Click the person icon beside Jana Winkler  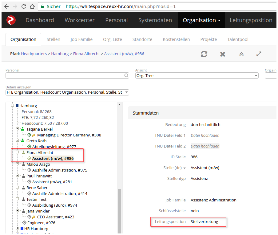pos(23,211)
